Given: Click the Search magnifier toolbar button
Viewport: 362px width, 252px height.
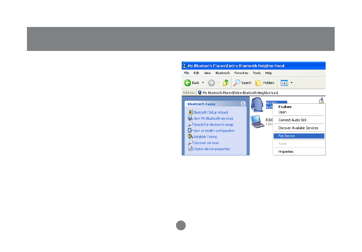Looking at the screenshot, I should [242, 83].
